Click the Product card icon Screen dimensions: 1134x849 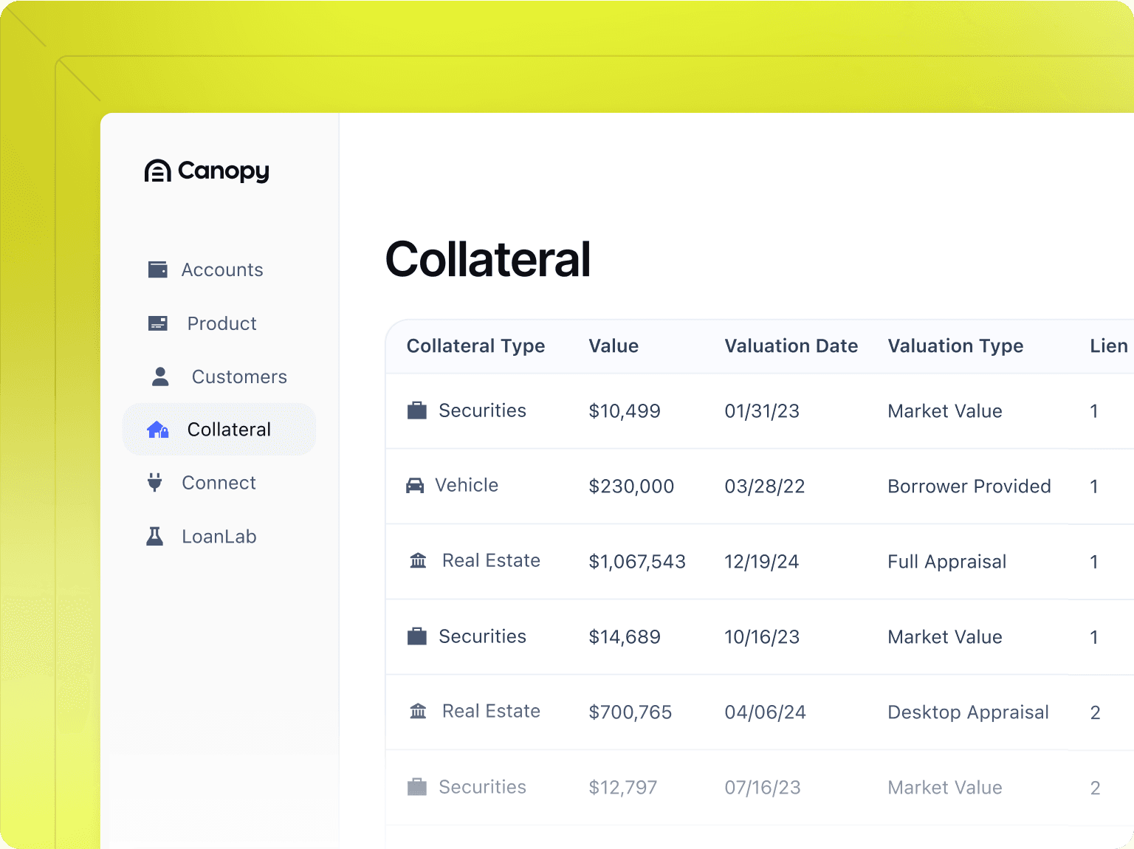click(157, 323)
